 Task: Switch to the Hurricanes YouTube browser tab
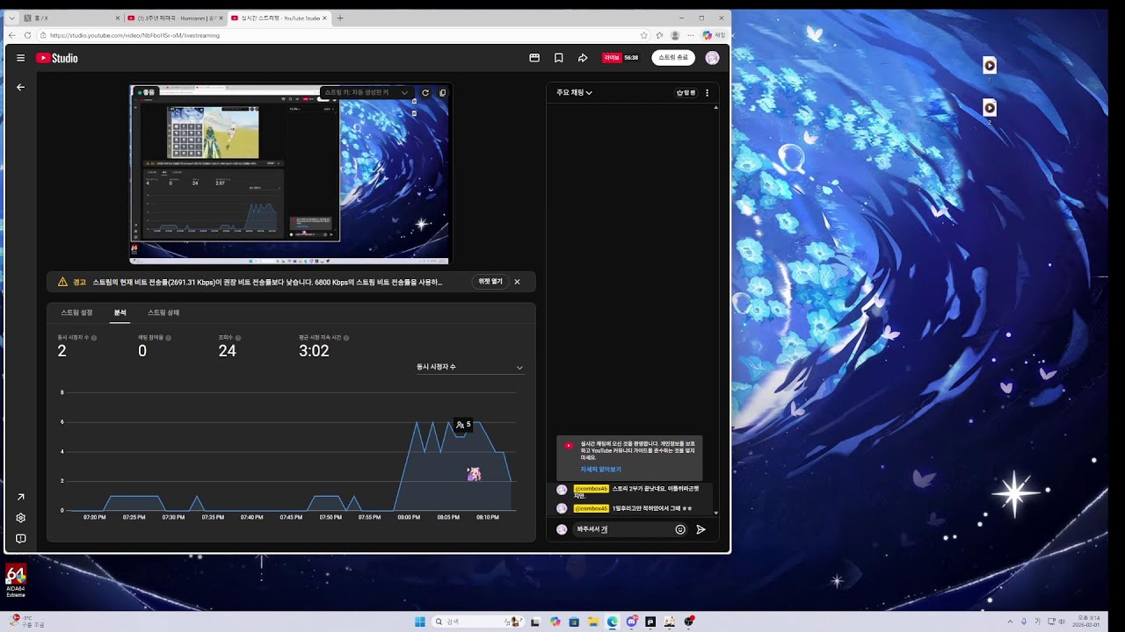pos(175,18)
